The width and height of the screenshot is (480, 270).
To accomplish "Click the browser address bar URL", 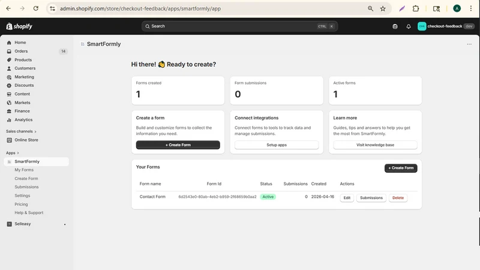I will (x=140, y=8).
